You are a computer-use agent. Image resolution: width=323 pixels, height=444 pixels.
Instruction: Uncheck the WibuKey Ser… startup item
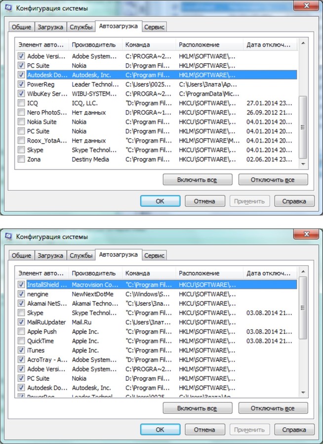[x=21, y=93]
